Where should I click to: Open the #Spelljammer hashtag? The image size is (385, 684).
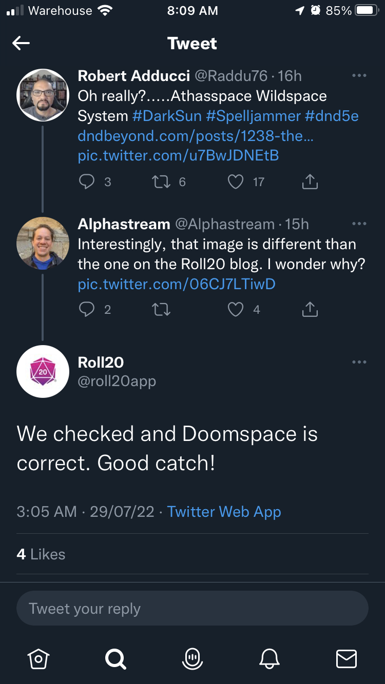pos(253,116)
